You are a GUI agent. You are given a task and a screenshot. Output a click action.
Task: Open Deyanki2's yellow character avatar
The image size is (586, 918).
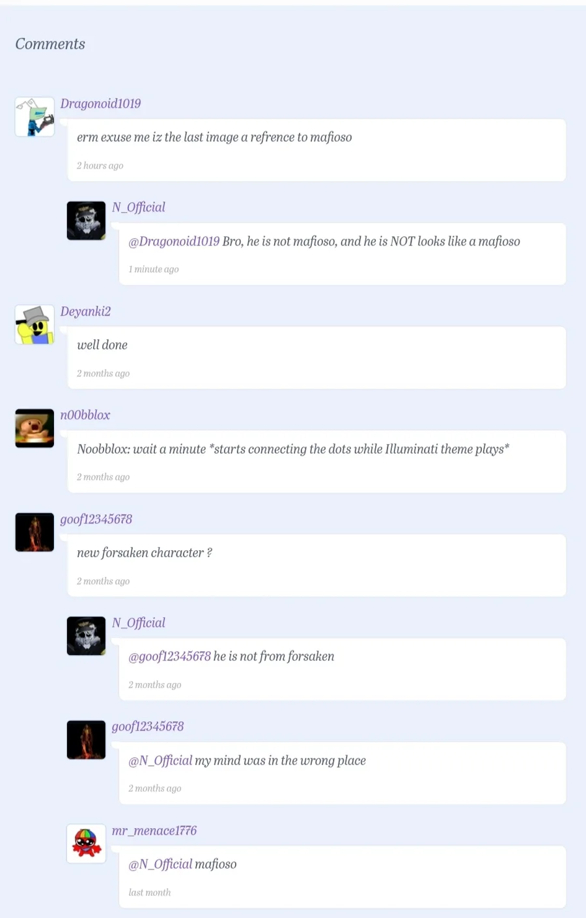click(35, 324)
